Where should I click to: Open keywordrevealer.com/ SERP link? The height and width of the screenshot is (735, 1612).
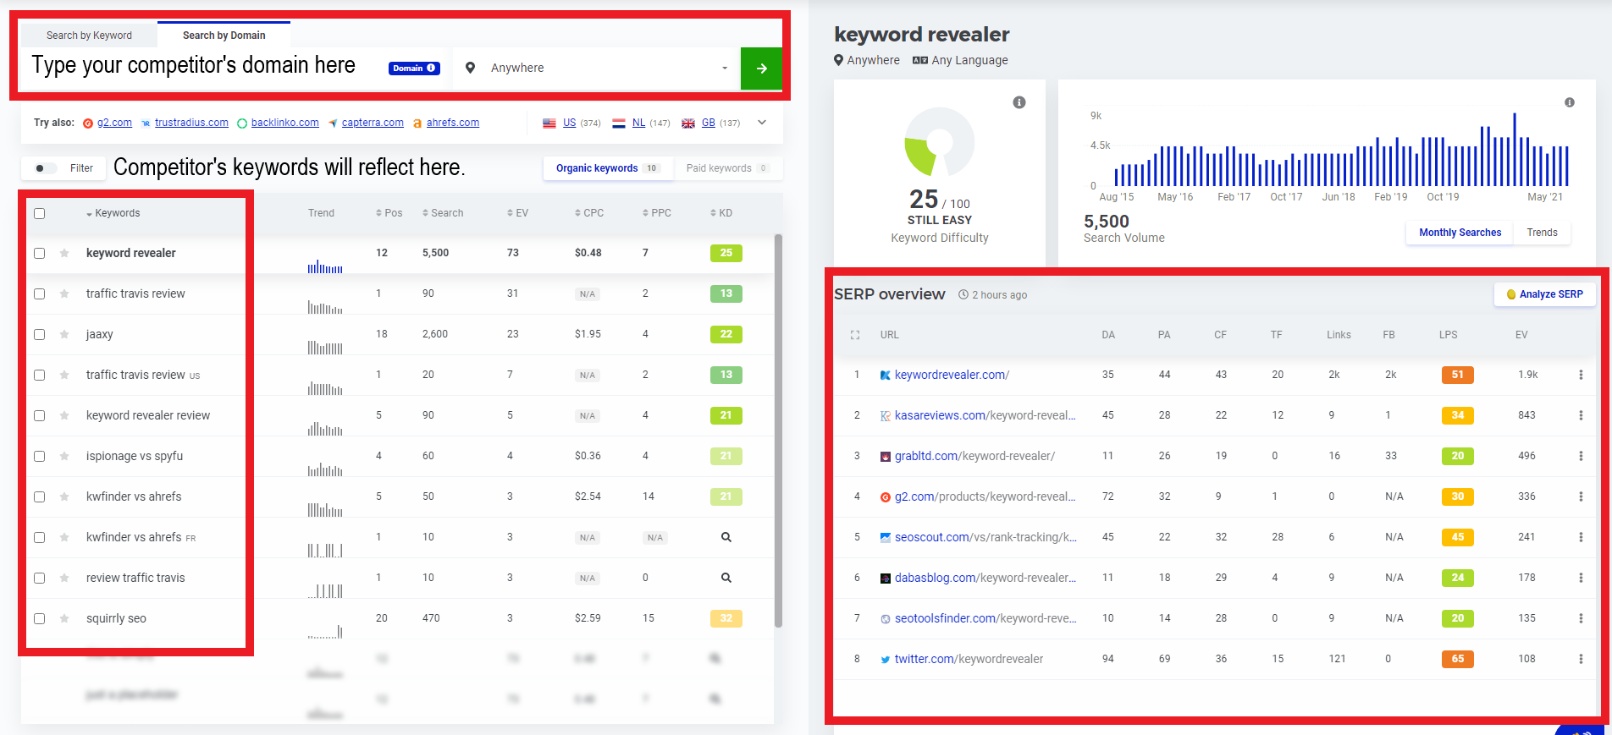952,375
